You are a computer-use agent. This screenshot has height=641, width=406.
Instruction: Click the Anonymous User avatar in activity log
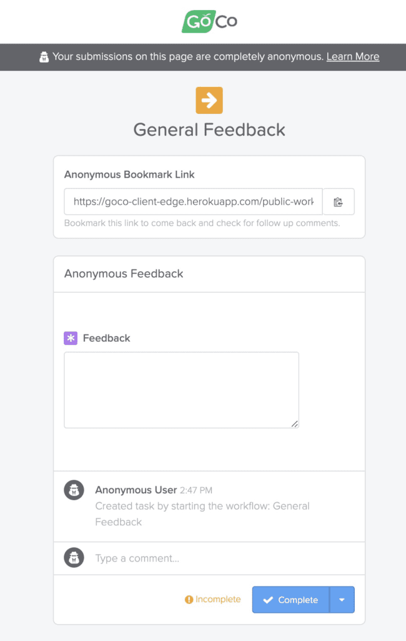[x=74, y=490]
